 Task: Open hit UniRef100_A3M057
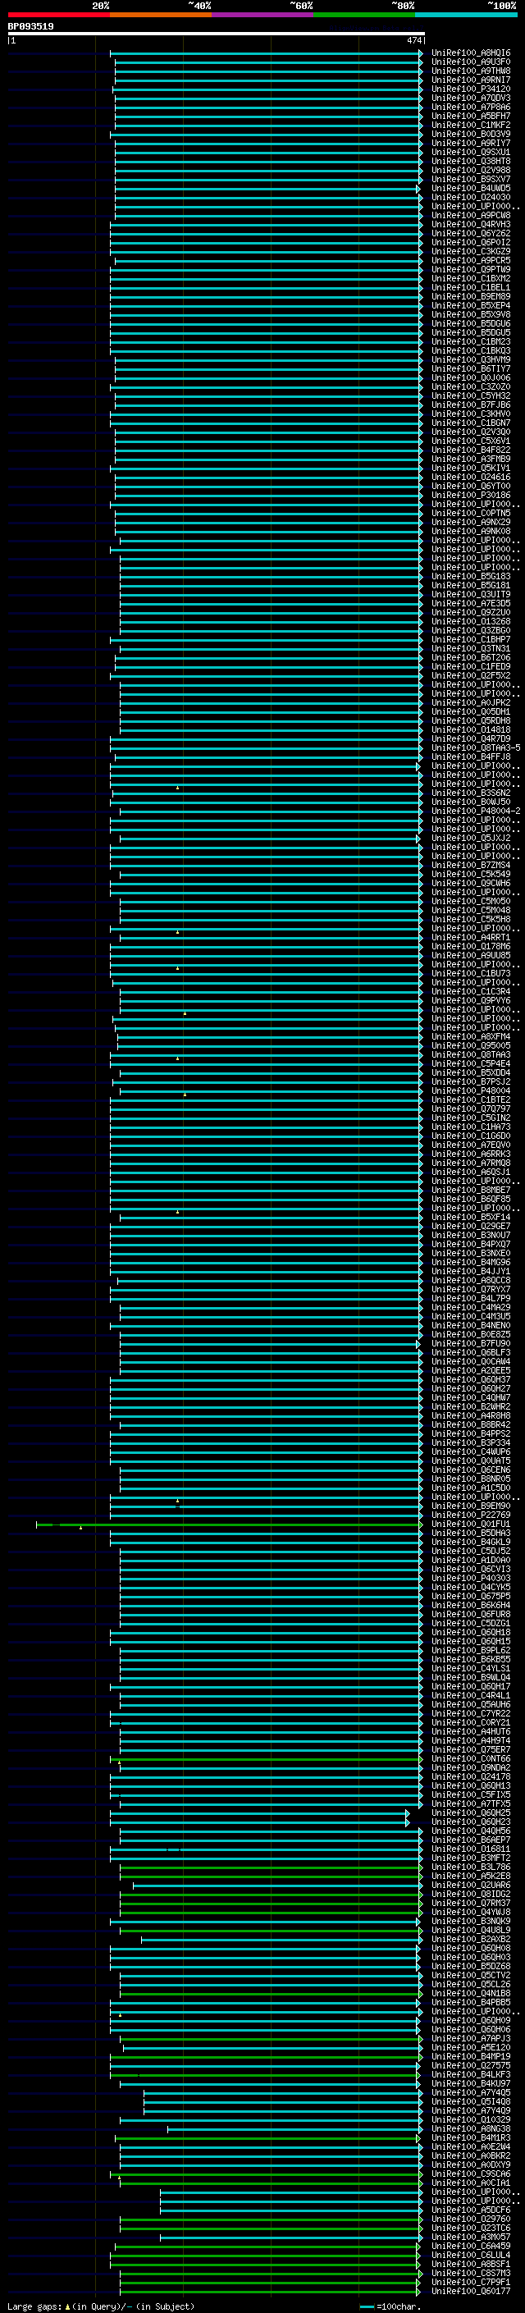(471, 2238)
